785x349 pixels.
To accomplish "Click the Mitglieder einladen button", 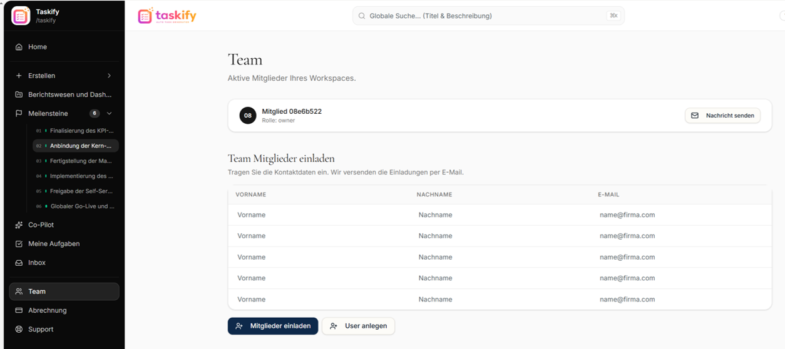I will tap(273, 326).
